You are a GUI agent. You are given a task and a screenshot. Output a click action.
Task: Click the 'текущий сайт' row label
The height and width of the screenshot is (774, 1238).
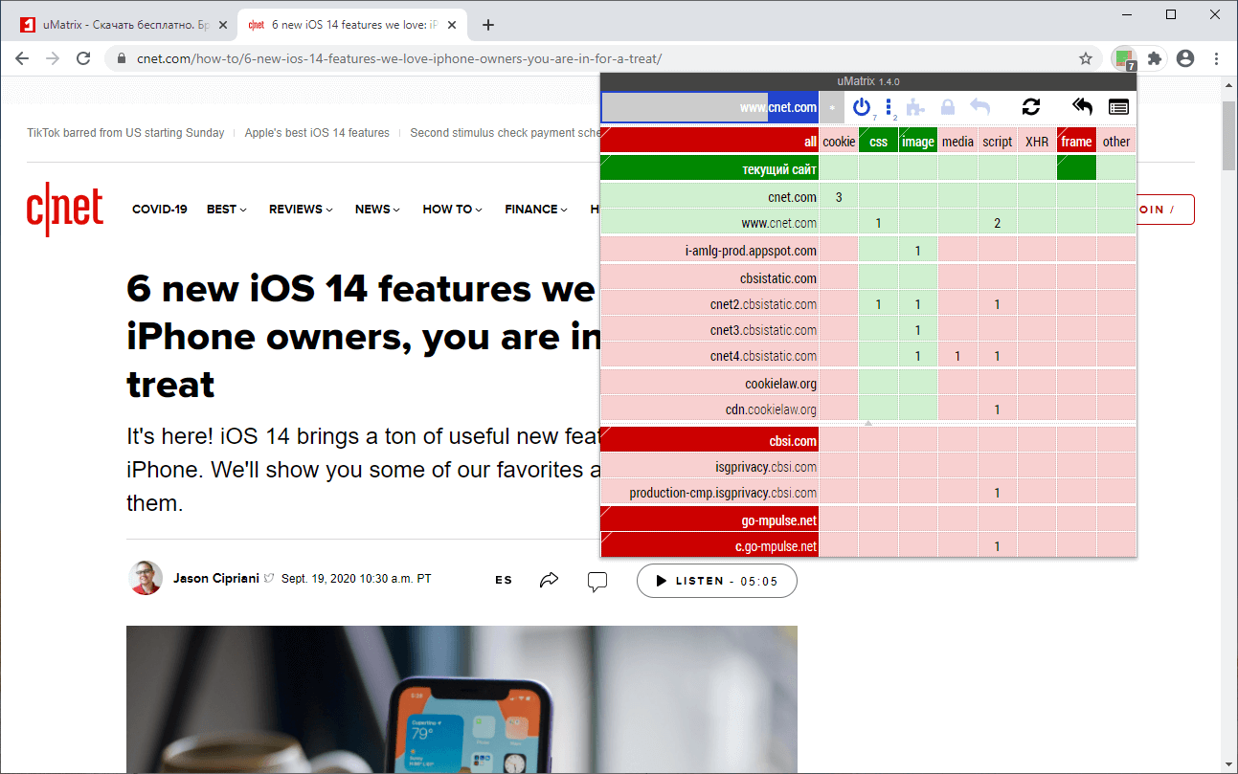709,168
